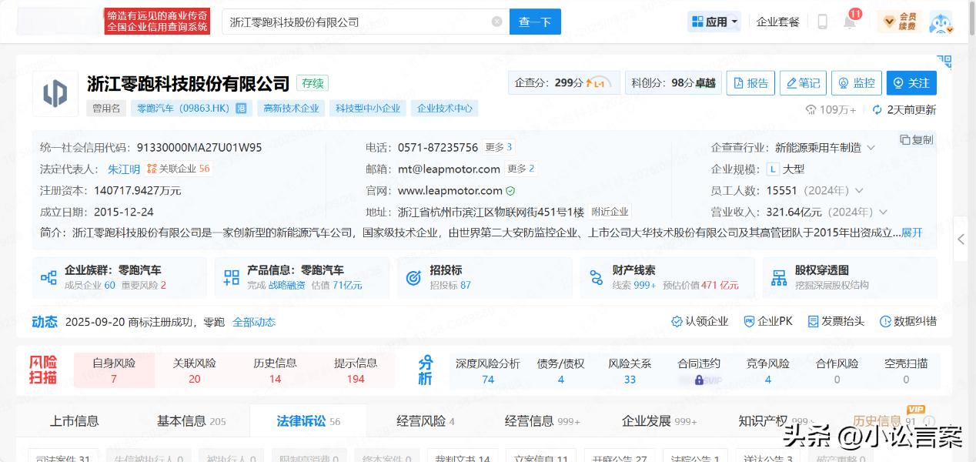976x462 pixels.
Task: Open 风险关系 33 analysis
Action: pyautogui.click(x=630, y=370)
